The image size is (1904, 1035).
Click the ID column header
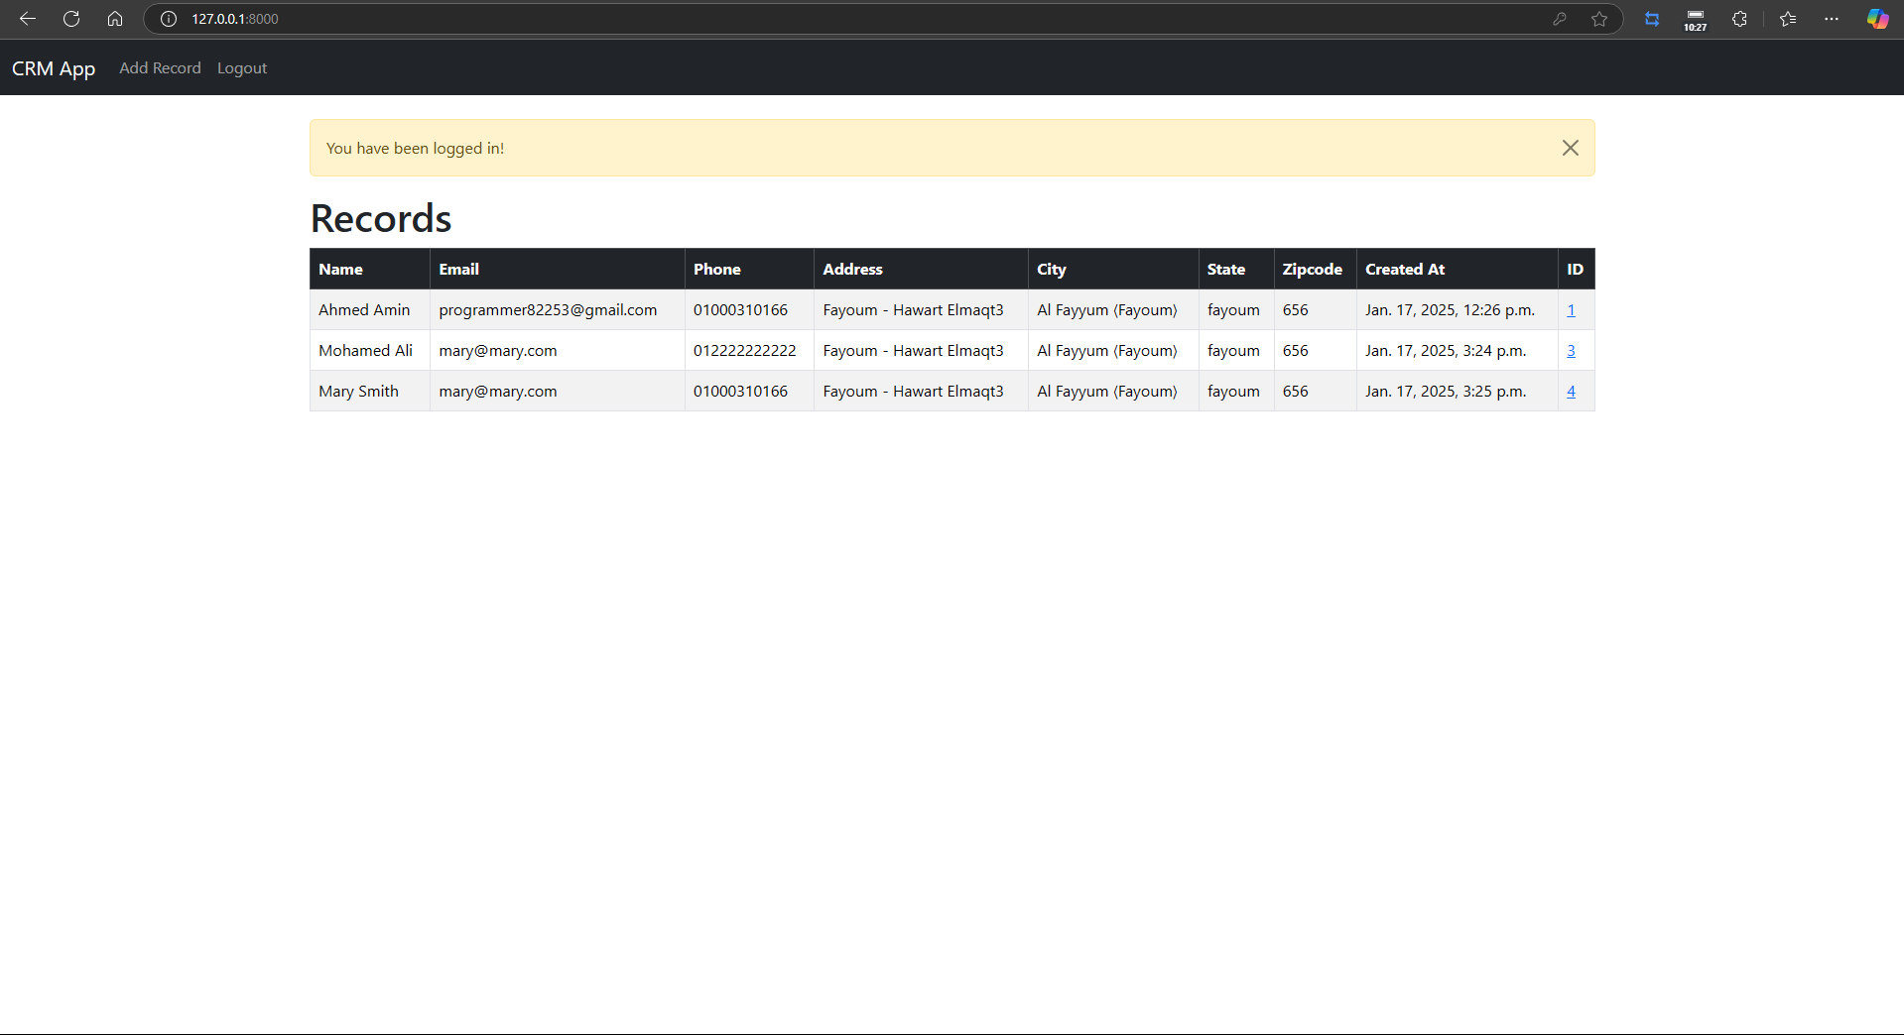tap(1576, 269)
